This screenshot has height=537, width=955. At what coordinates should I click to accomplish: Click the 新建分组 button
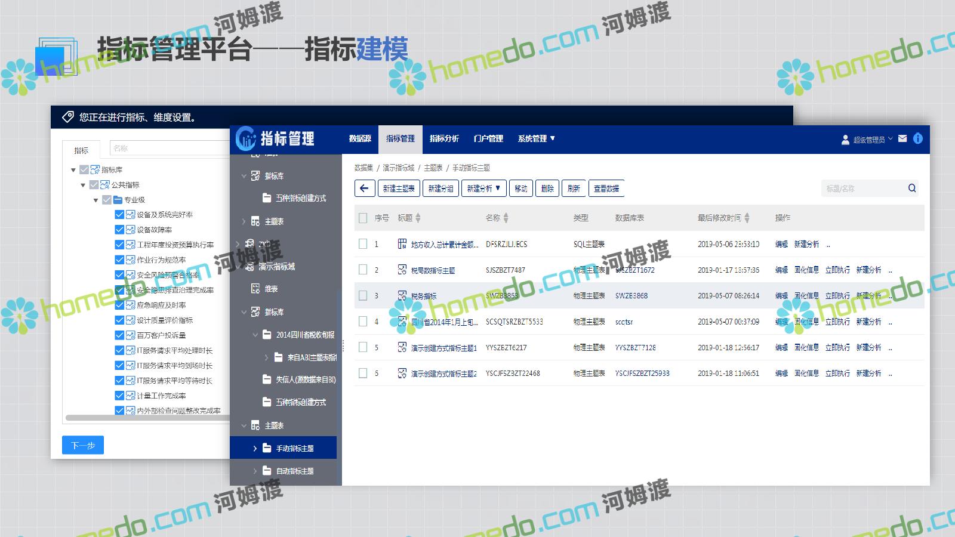pyautogui.click(x=440, y=188)
